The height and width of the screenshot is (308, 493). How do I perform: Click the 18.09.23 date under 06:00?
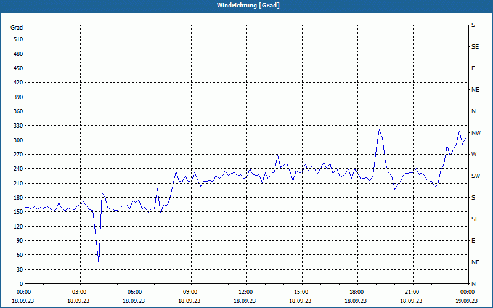134,301
